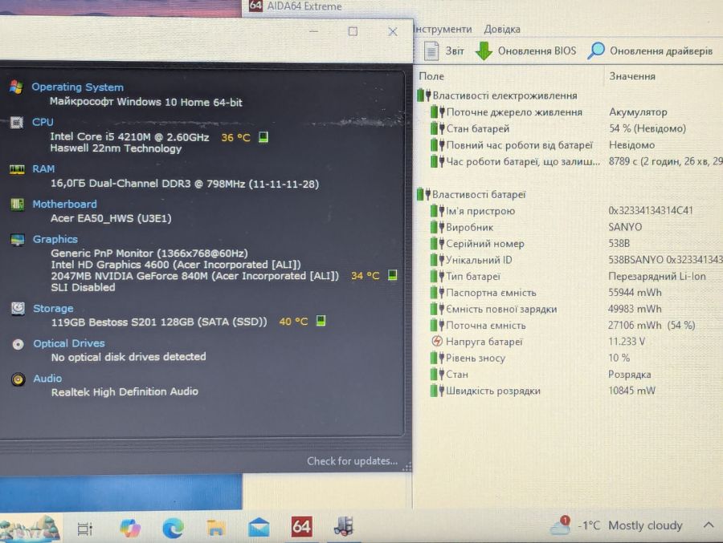723x543 pixels.
Task: Click the Звіт report button in AIDA64
Action: coord(444,51)
